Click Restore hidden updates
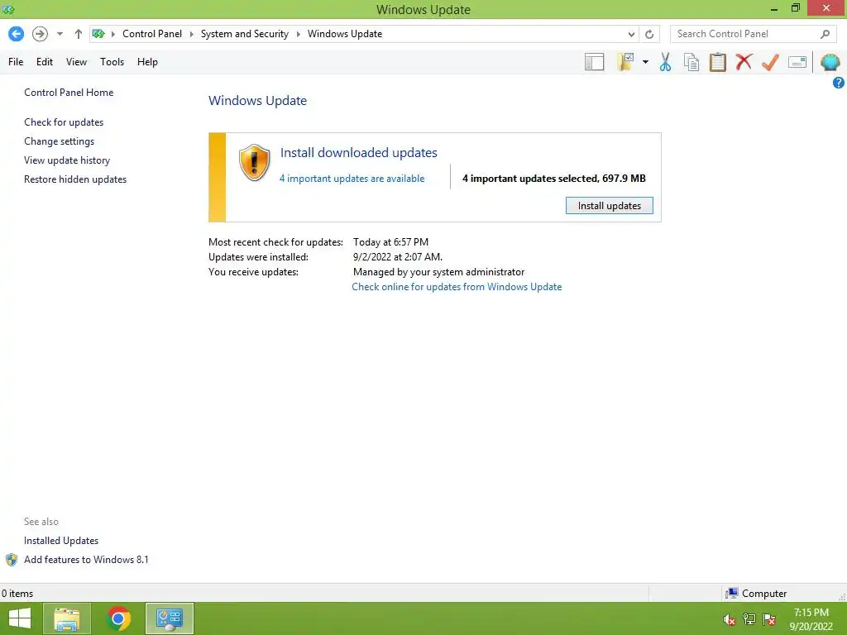The width and height of the screenshot is (847, 635). coord(75,179)
